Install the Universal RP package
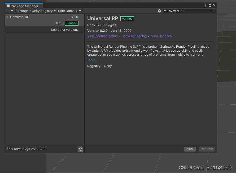 (x=190, y=149)
